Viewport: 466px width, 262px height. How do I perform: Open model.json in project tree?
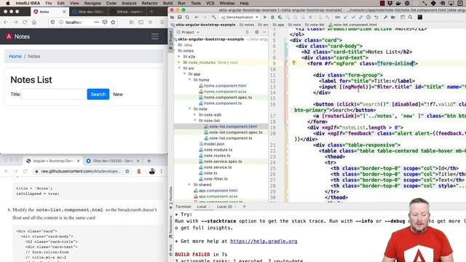pos(214,144)
